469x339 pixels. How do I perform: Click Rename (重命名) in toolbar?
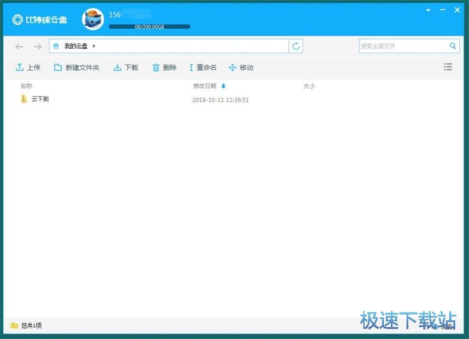click(203, 68)
